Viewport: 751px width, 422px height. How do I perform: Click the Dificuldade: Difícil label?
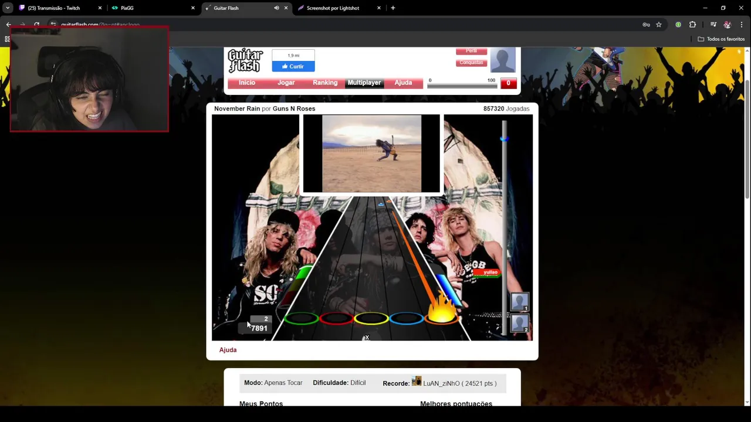[339, 383]
